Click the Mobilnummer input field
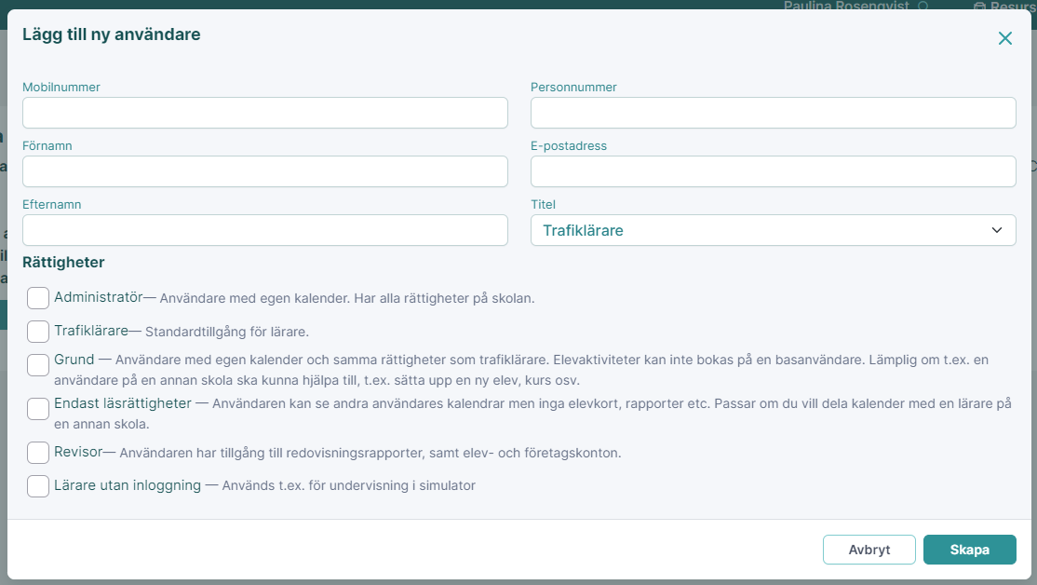The width and height of the screenshot is (1037, 585). click(x=265, y=113)
